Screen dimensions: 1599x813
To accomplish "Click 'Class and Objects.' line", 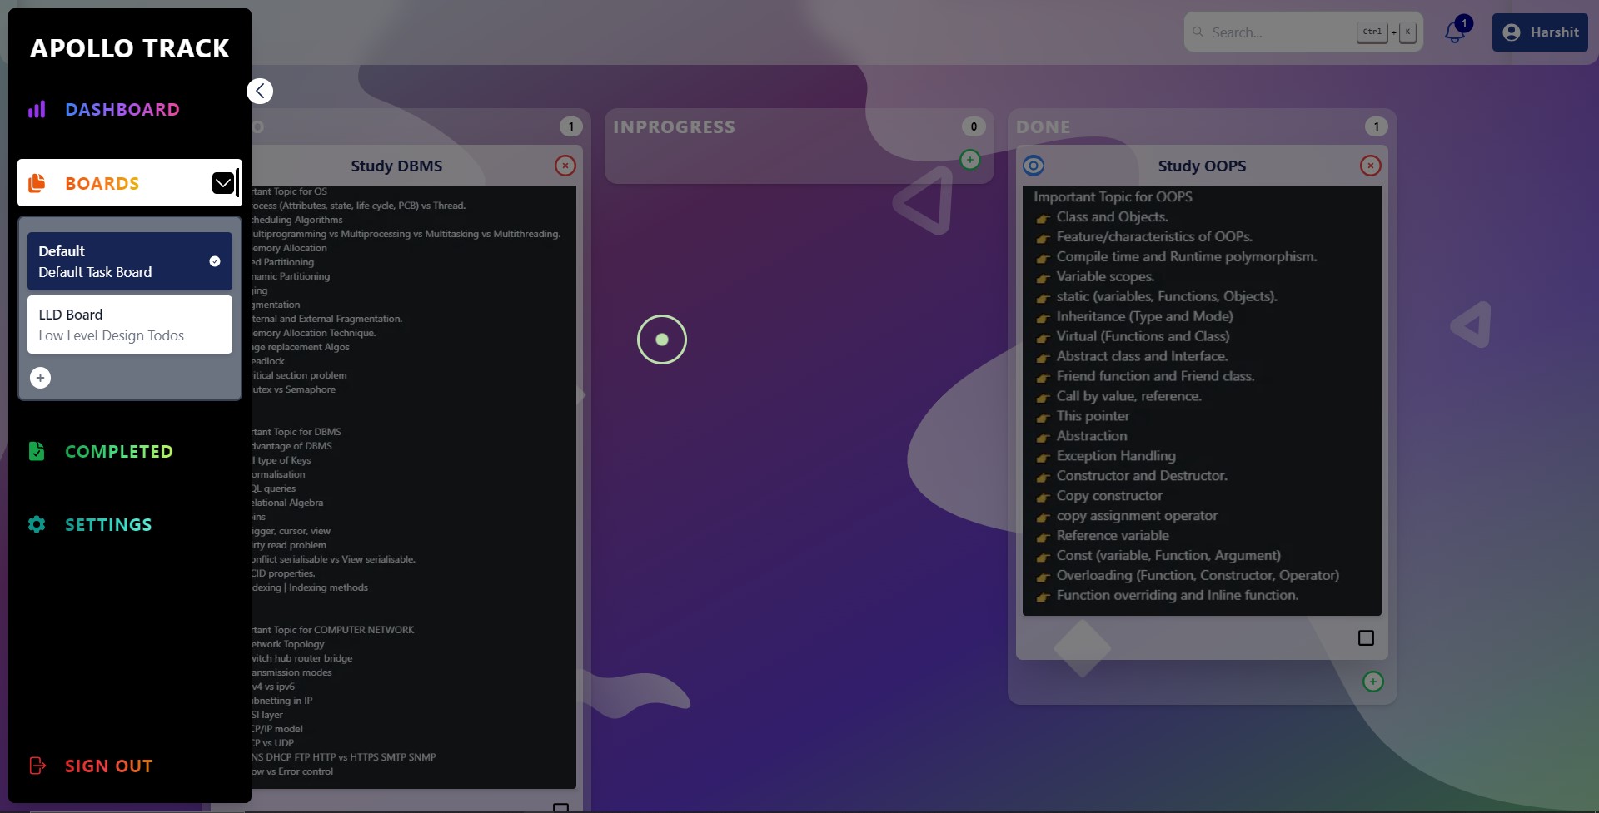I will (1112, 217).
